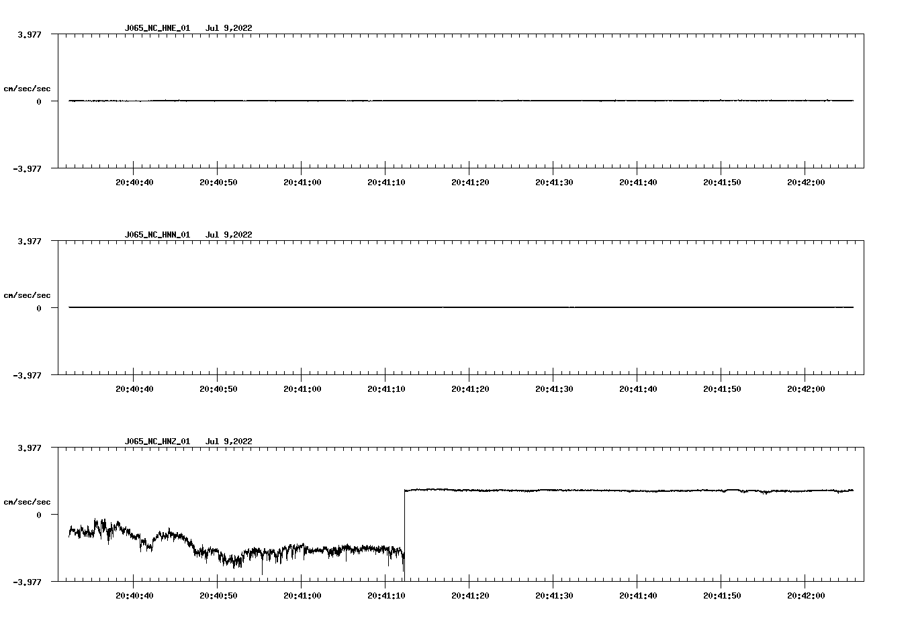
Task: Pick 20:41:20 time label under HNN plot
Action: click(x=470, y=389)
